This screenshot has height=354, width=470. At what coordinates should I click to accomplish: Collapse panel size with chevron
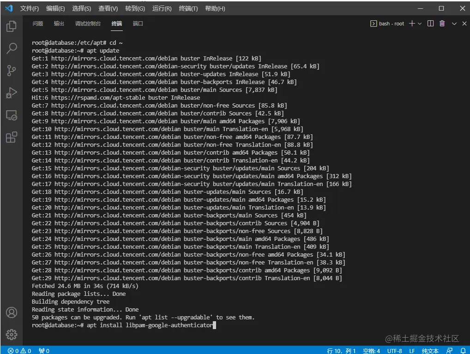tap(454, 24)
